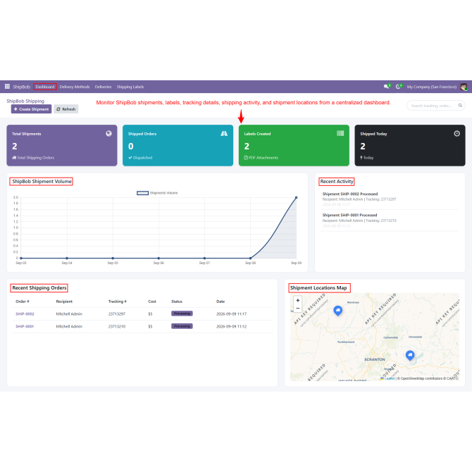This screenshot has width=472, height=472.
Task: Click the ShipBob app name
Action: [21, 87]
